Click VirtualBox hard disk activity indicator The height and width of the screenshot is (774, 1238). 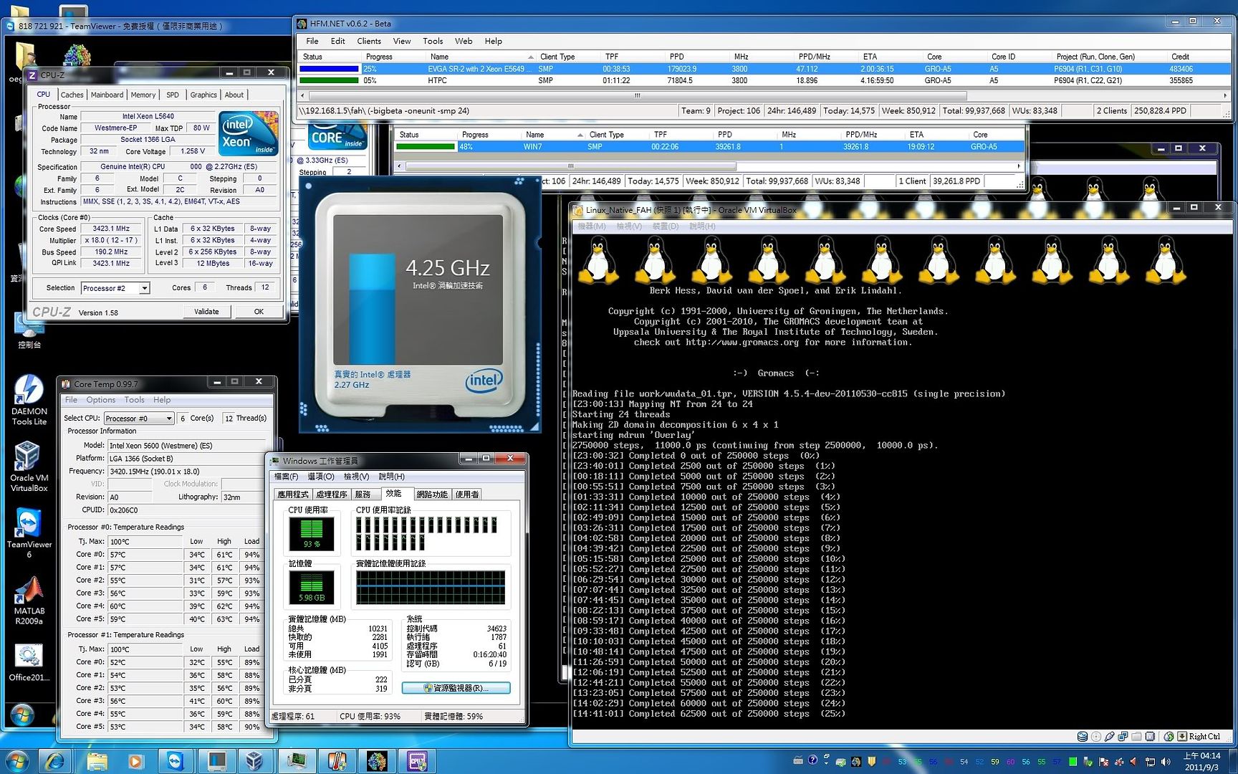pyautogui.click(x=1083, y=736)
